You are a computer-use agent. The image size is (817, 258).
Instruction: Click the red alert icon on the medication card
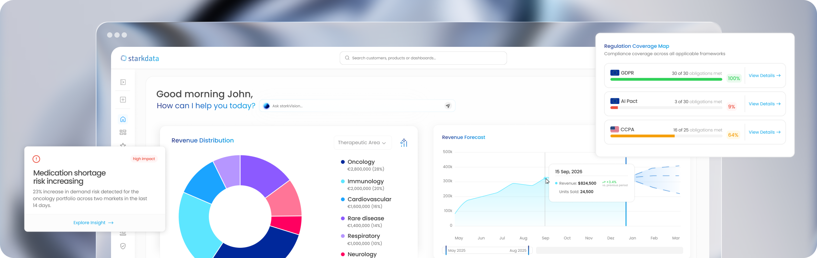[36, 159]
